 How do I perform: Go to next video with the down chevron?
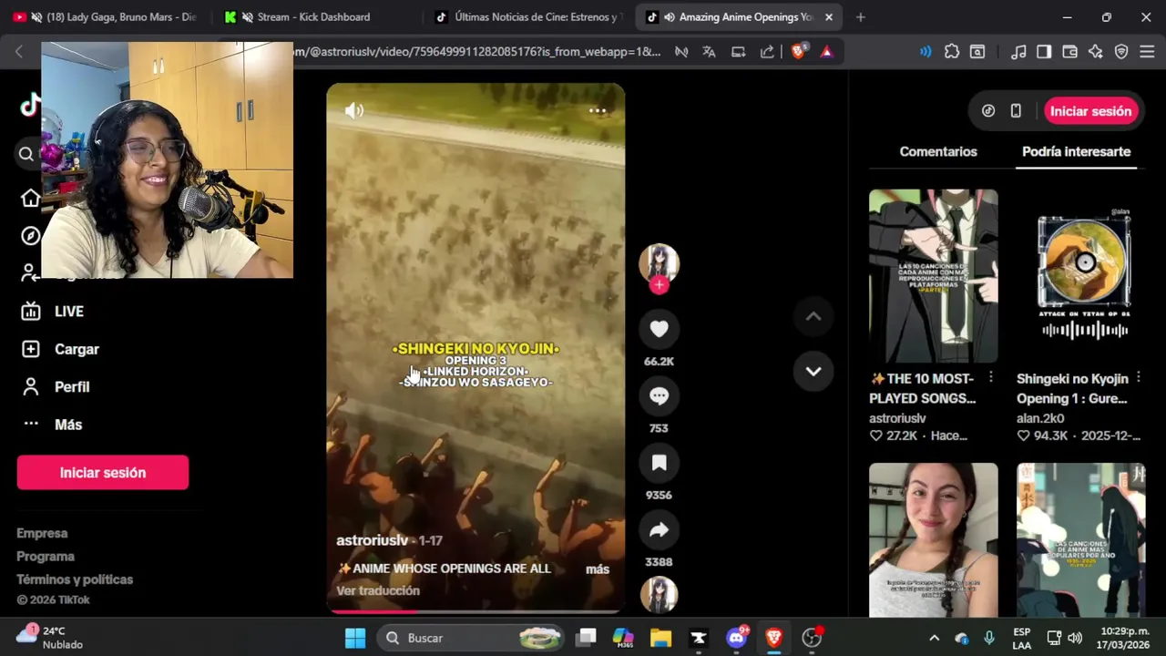pos(813,372)
